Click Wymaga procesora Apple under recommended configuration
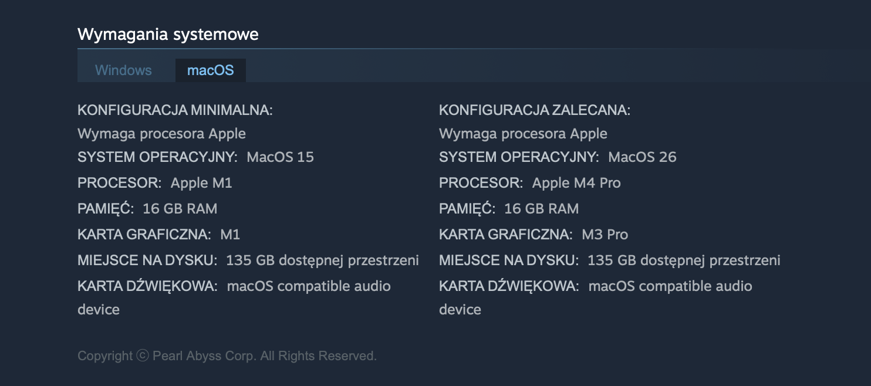This screenshot has width=871, height=386. tap(523, 134)
